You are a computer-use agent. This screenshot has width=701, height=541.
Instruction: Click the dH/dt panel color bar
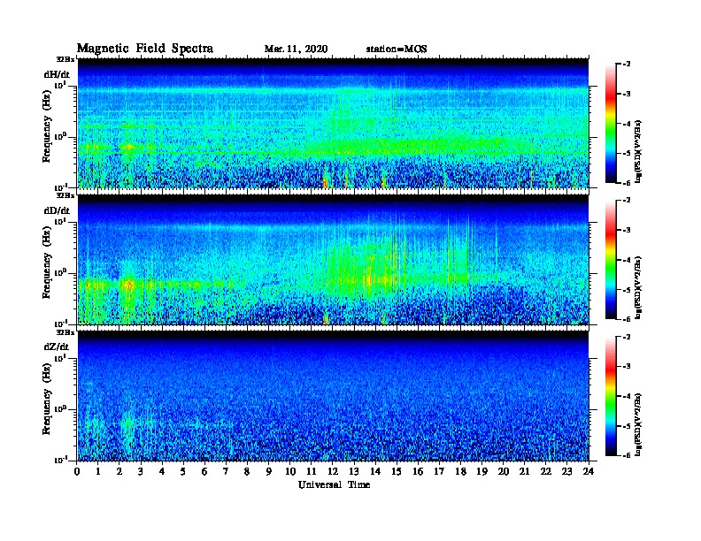pyautogui.click(x=610, y=124)
